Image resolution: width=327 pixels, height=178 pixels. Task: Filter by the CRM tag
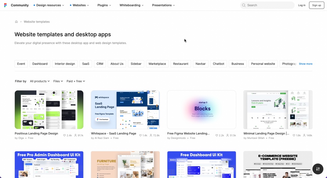(x=100, y=64)
